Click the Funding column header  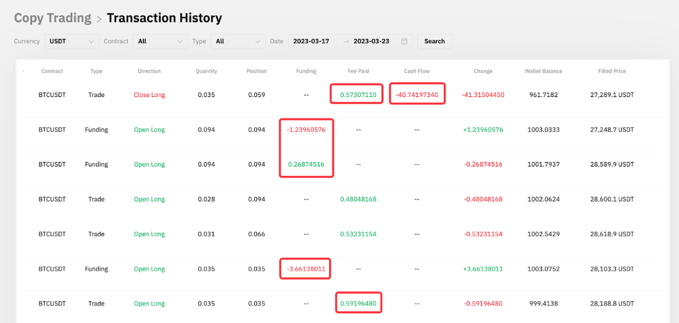(306, 71)
